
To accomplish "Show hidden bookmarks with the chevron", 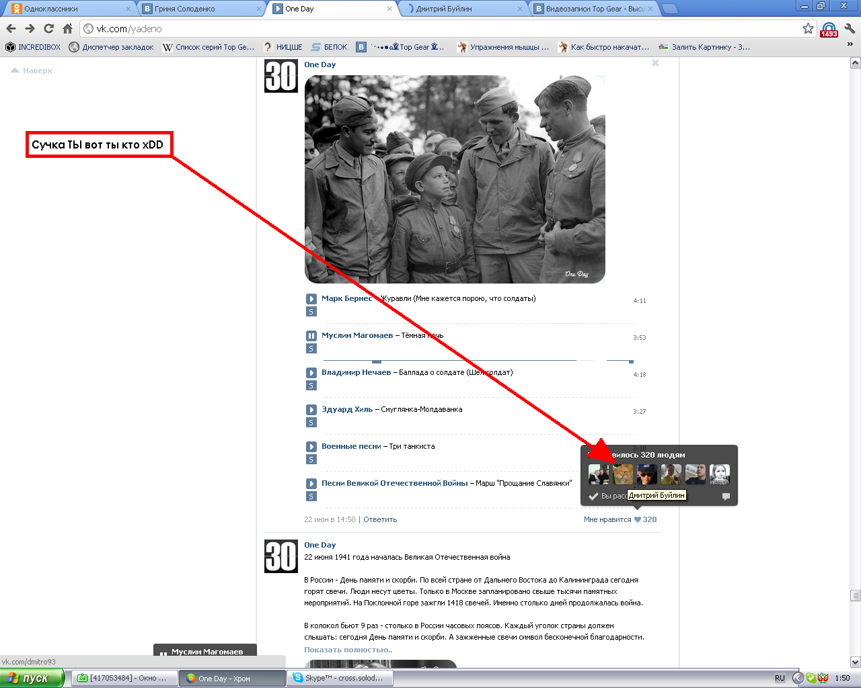I will click(850, 45).
